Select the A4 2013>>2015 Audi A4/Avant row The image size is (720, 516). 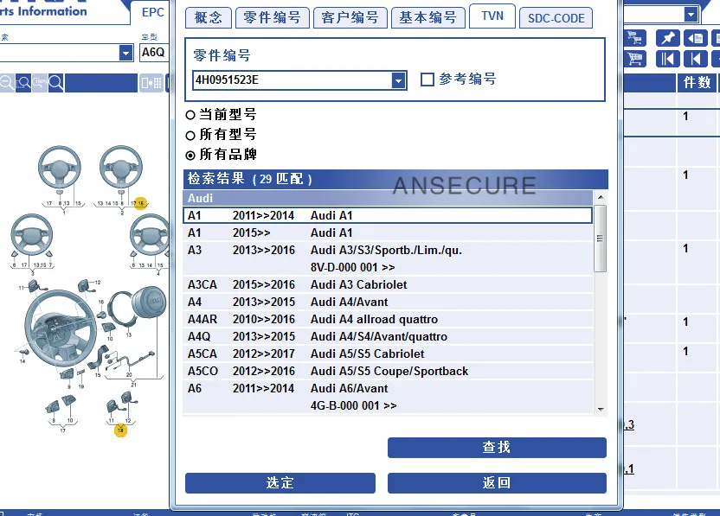(388, 303)
